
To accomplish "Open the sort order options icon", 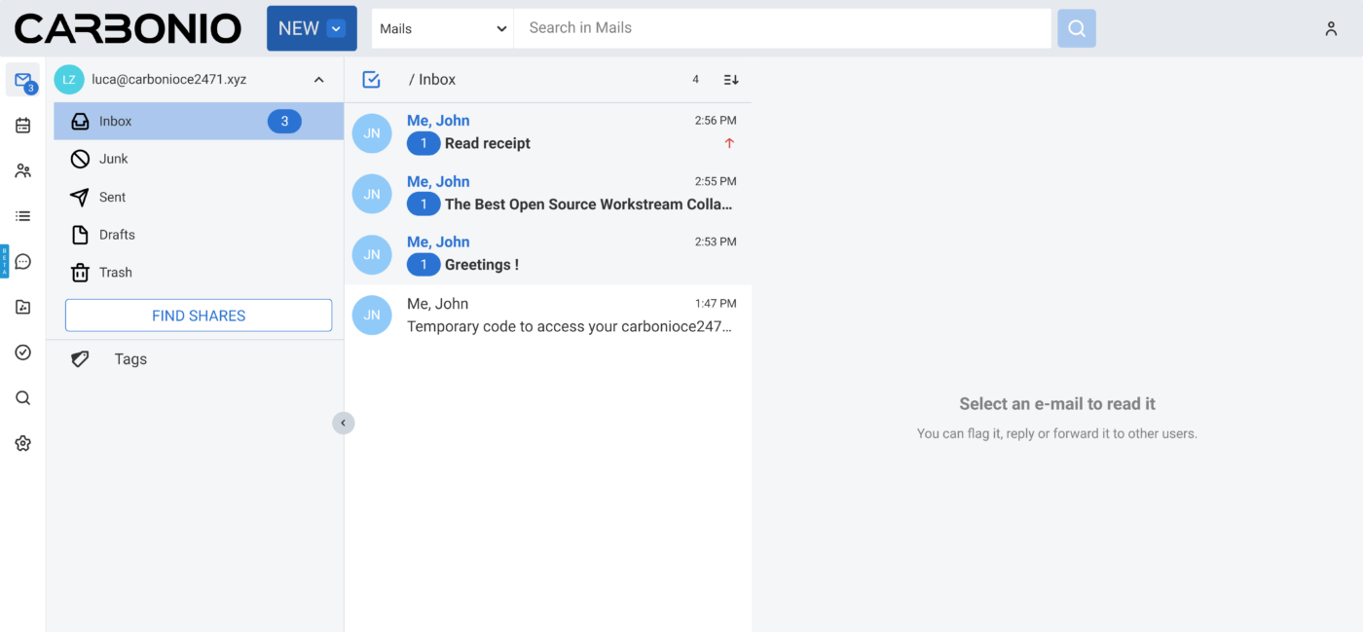I will [x=731, y=80].
